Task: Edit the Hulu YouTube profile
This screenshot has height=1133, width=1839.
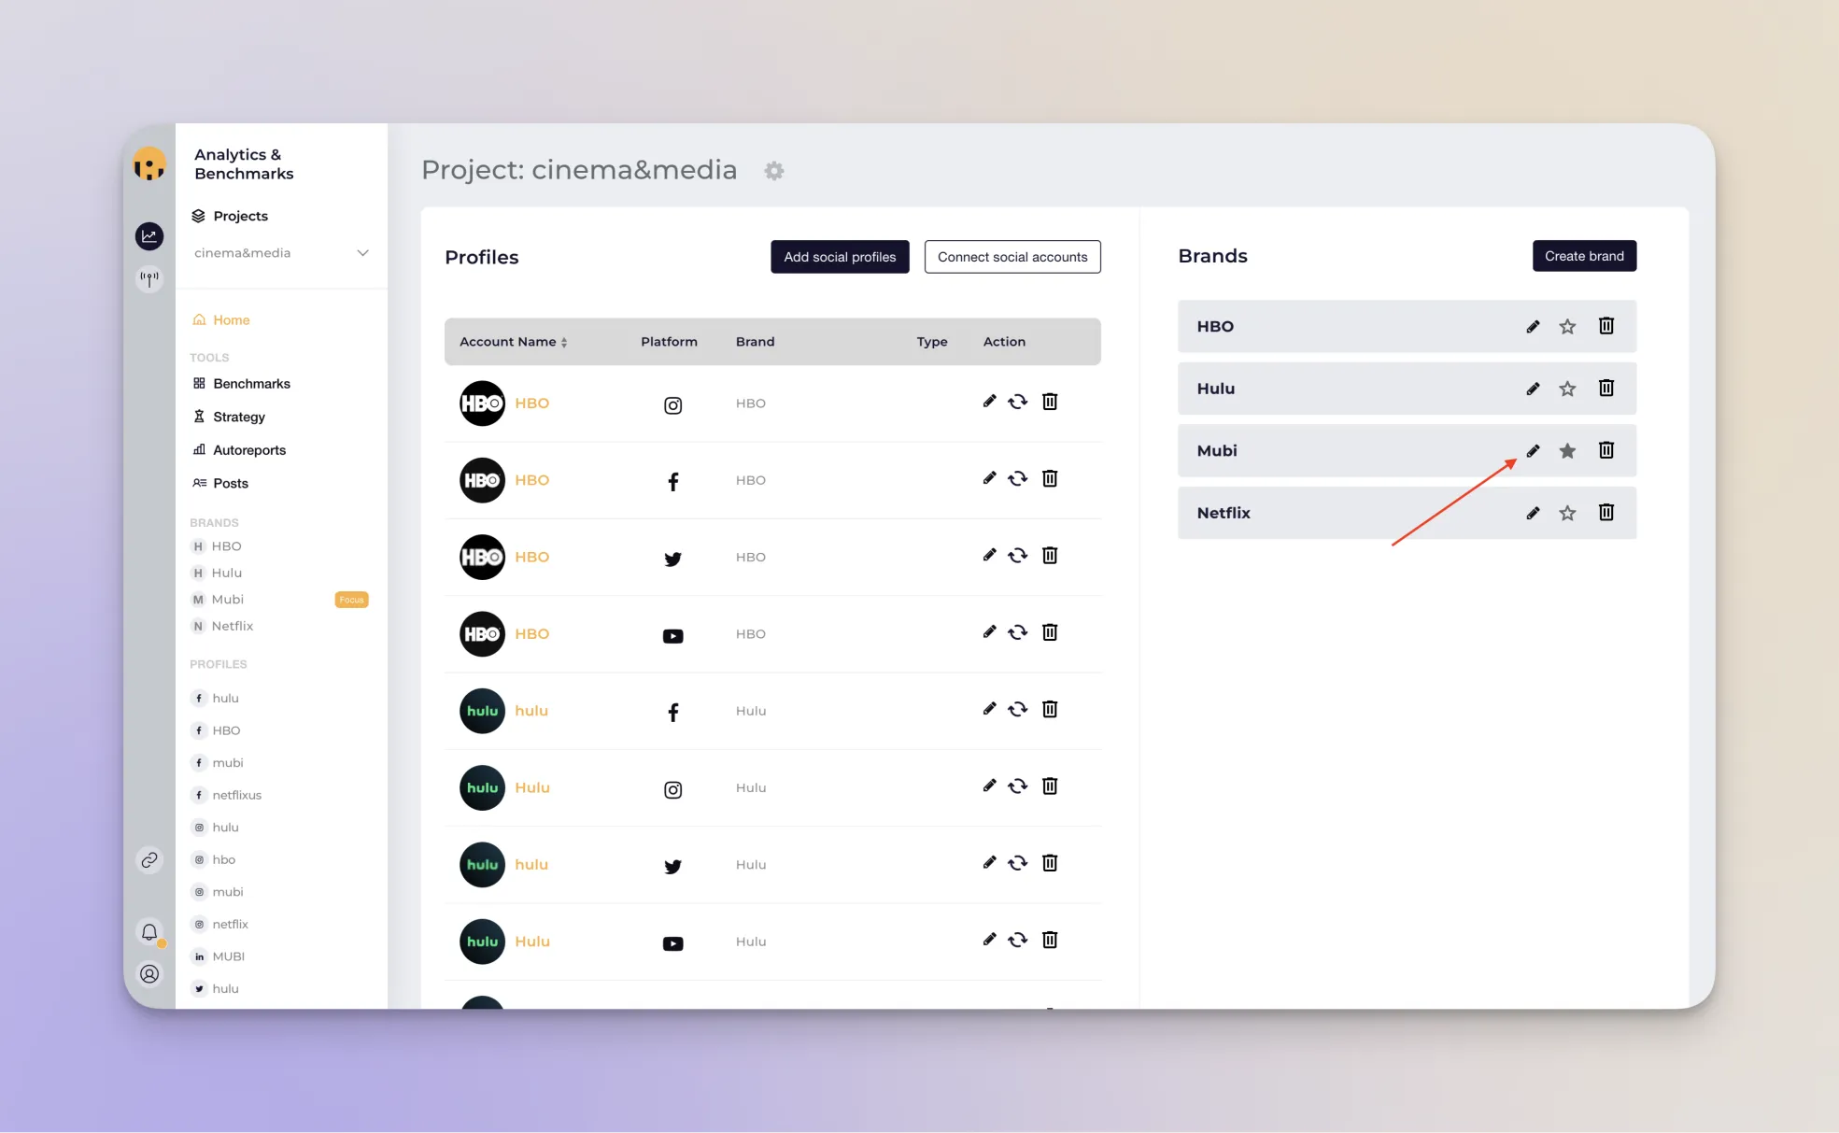Action: point(989,940)
